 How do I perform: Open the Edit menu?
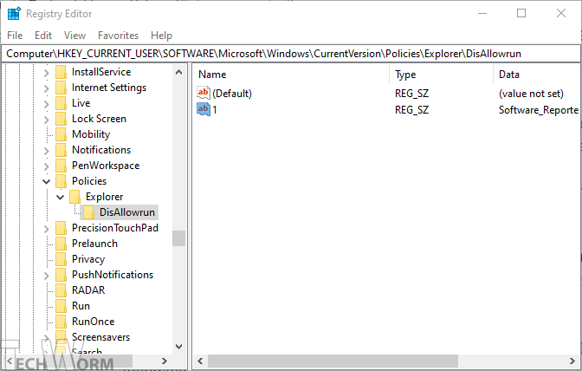[43, 36]
